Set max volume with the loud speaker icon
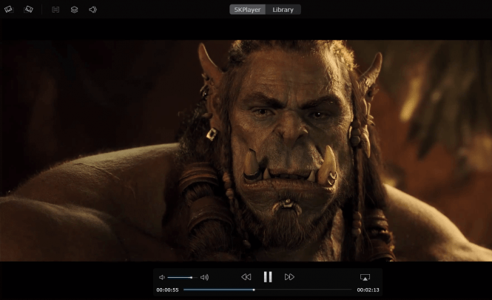Image resolution: width=492 pixels, height=300 pixels. click(205, 277)
